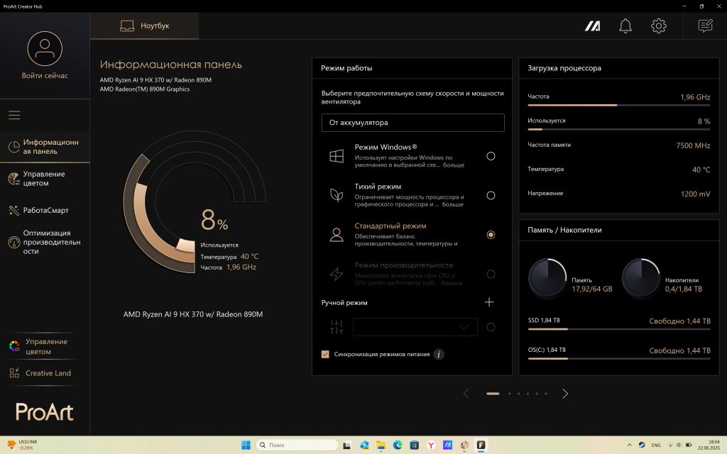The width and height of the screenshot is (727, 454).
Task: Open the manual mode profile dropdown
Action: tap(415, 327)
